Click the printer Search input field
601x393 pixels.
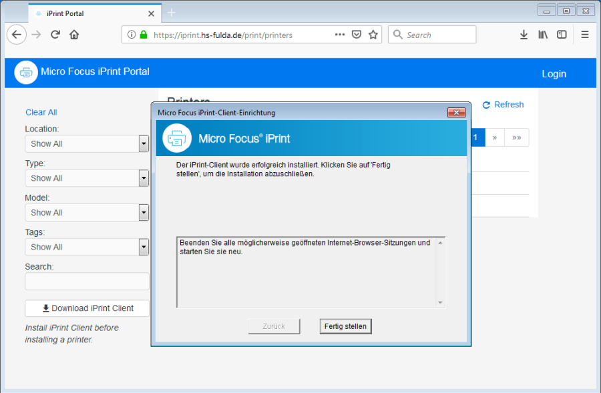click(87, 282)
